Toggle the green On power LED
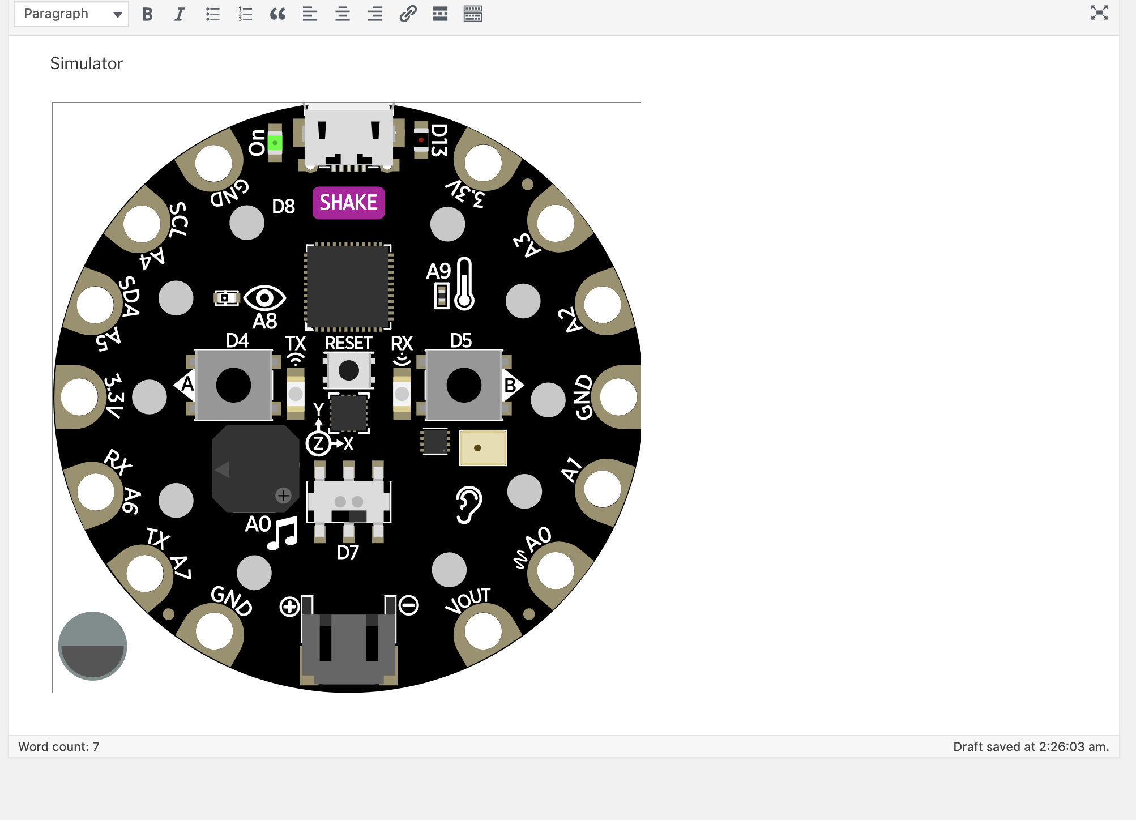The width and height of the screenshot is (1136, 820). click(x=276, y=143)
